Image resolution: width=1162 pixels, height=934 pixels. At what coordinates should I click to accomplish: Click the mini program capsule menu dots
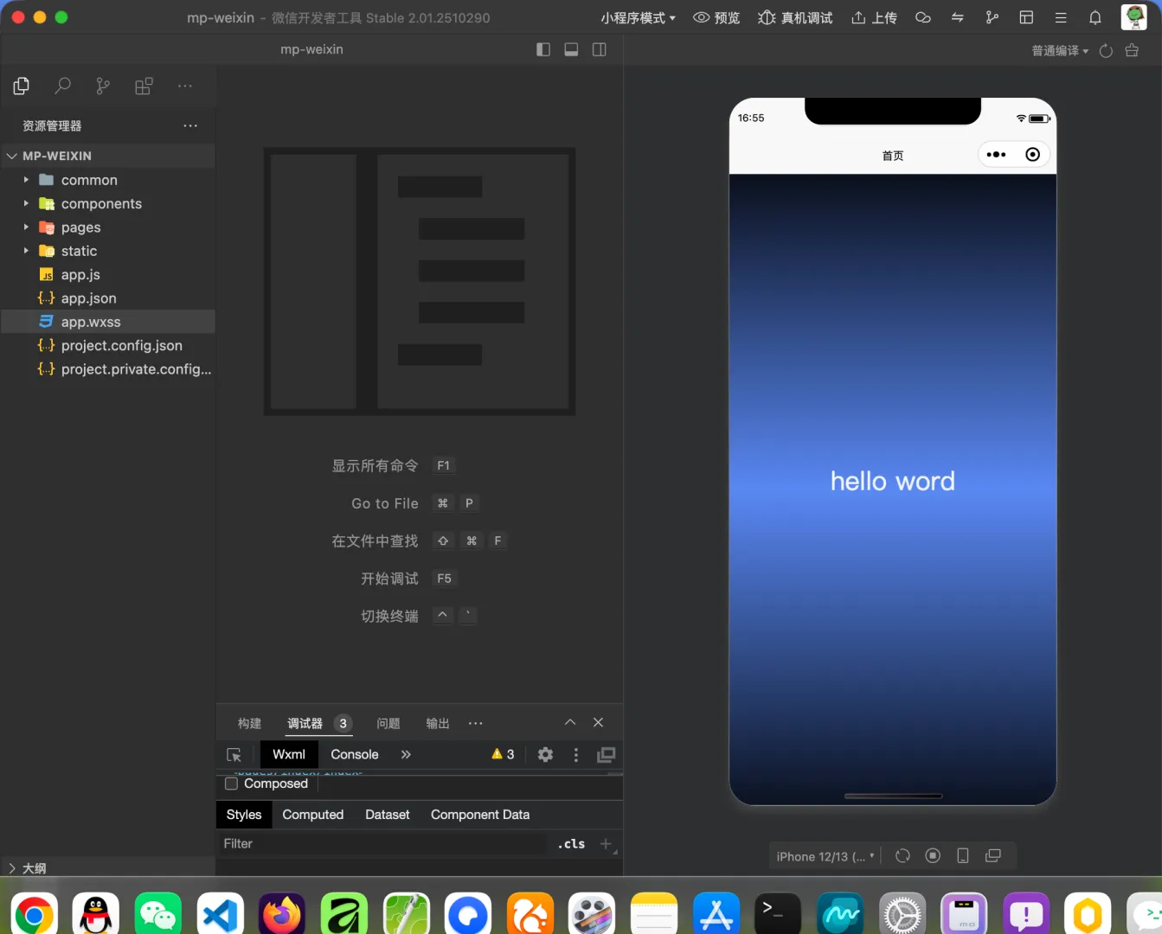click(996, 155)
